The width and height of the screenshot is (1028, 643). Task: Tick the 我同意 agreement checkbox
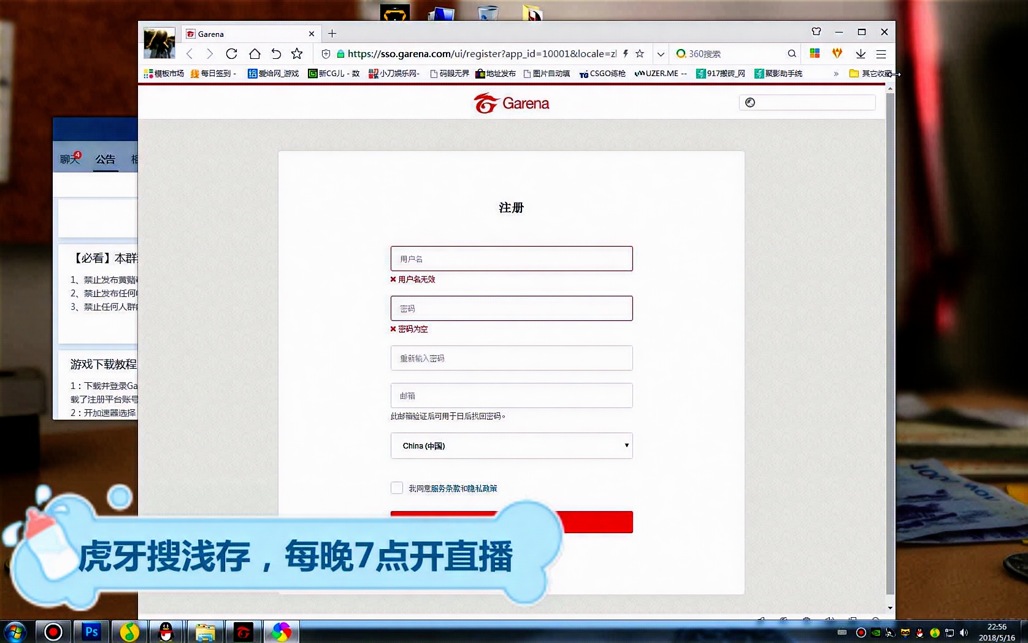397,488
